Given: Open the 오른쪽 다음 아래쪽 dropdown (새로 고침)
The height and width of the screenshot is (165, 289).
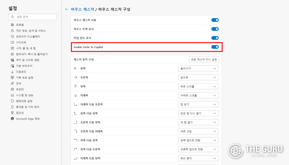Looking at the screenshot, I should tap(198, 131).
